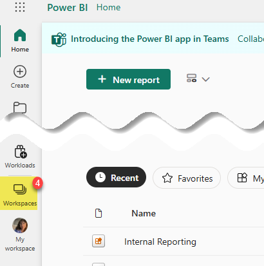Image resolution: width=264 pixels, height=266 pixels.
Task: Click the Internal Reporting app icon
Action: pyautogui.click(x=99, y=241)
